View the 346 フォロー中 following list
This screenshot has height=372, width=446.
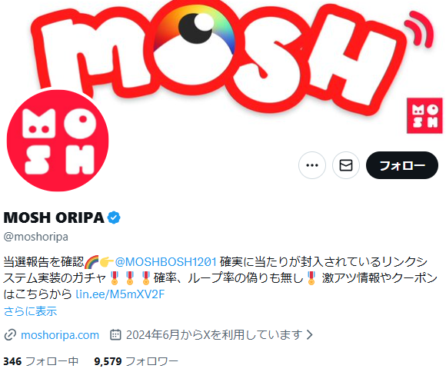pos(41,361)
